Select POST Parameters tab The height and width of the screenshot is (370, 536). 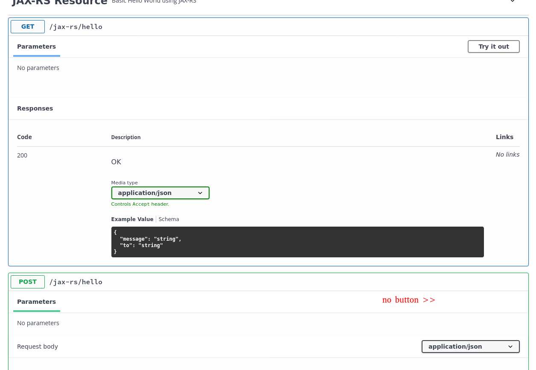point(37,302)
